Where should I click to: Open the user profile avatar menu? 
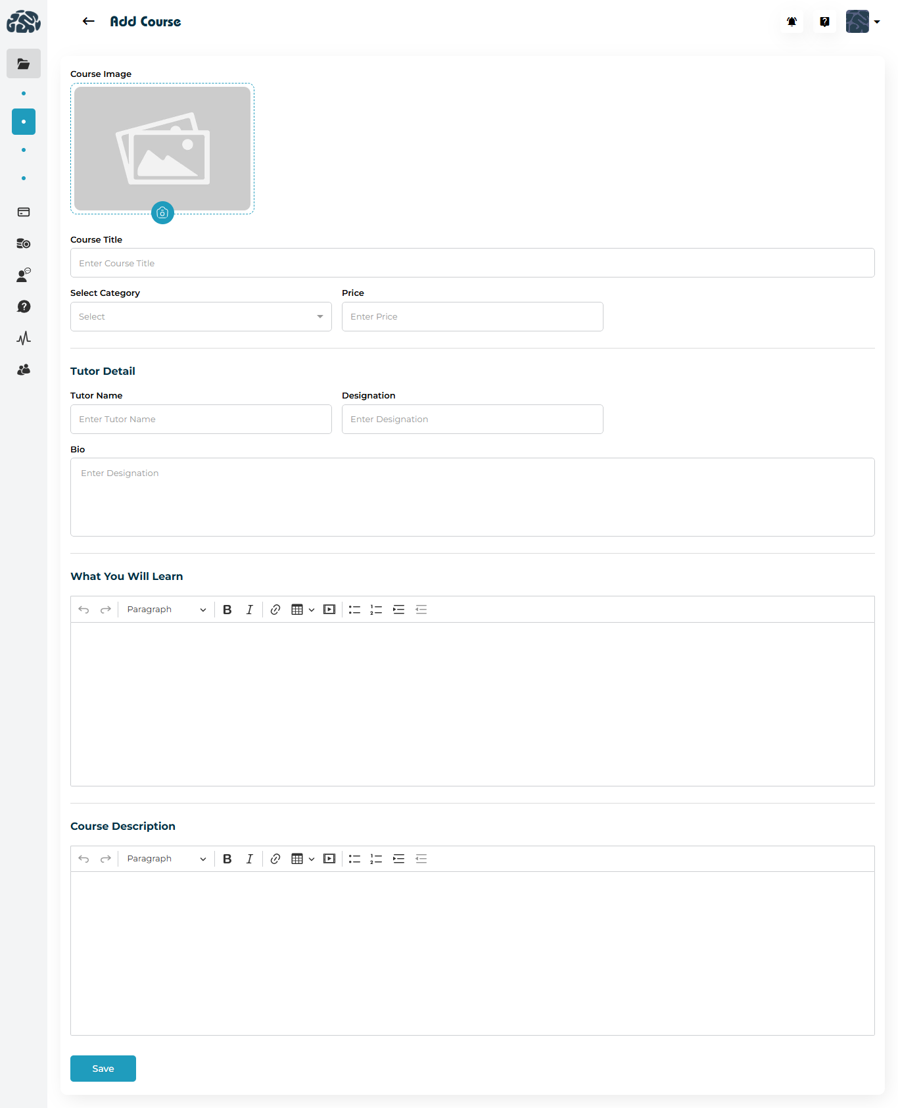(862, 22)
